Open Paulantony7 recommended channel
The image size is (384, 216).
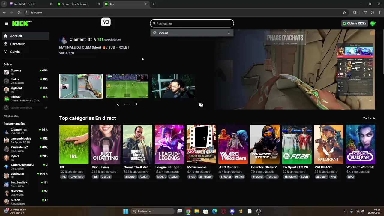coord(25,149)
